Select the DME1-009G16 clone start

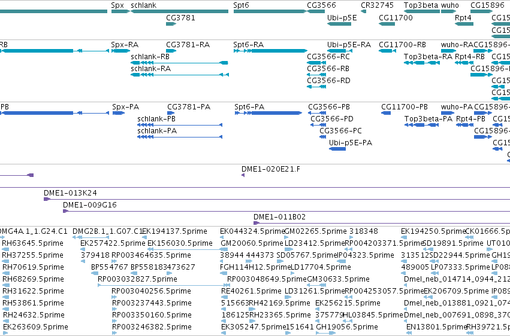(65, 211)
